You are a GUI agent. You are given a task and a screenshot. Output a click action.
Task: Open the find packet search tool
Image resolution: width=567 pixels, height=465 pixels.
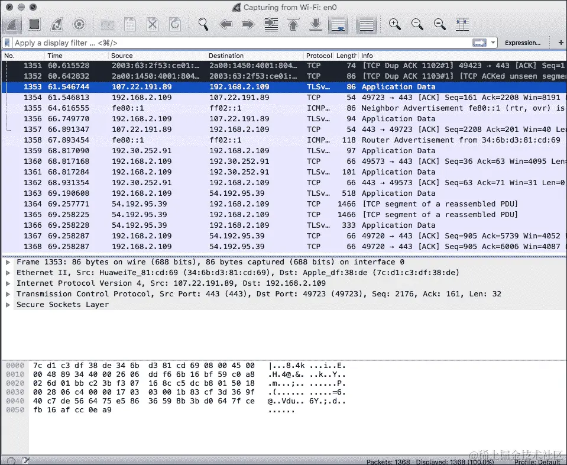click(202, 24)
